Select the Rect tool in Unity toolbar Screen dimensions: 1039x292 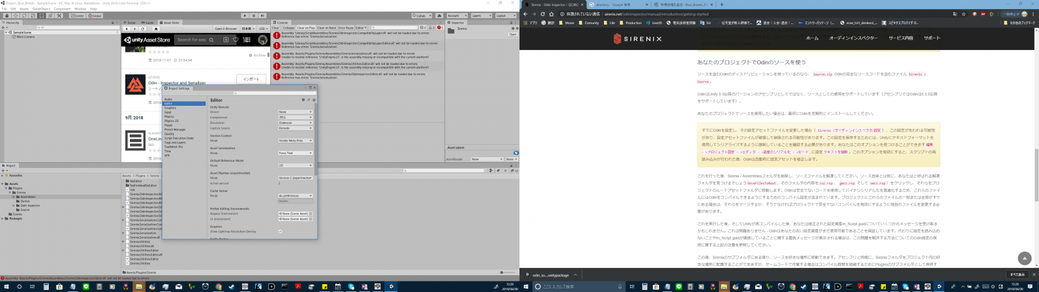[42, 16]
